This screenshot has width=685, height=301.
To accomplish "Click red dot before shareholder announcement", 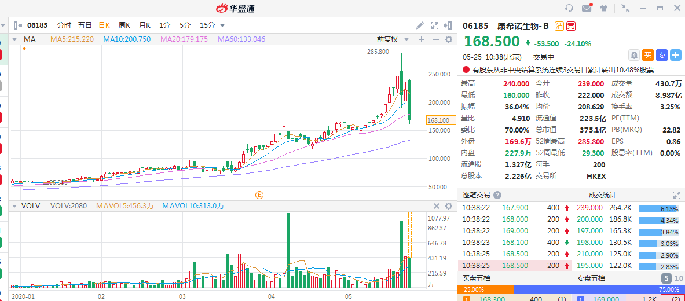I will 466,69.
